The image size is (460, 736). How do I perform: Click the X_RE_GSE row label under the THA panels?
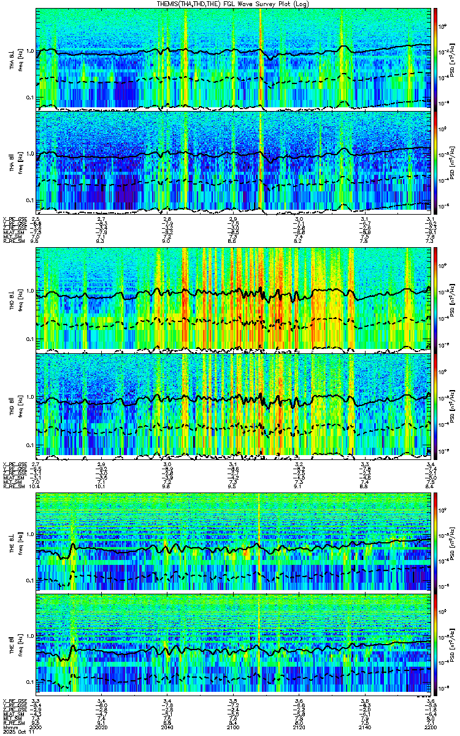[14, 219]
